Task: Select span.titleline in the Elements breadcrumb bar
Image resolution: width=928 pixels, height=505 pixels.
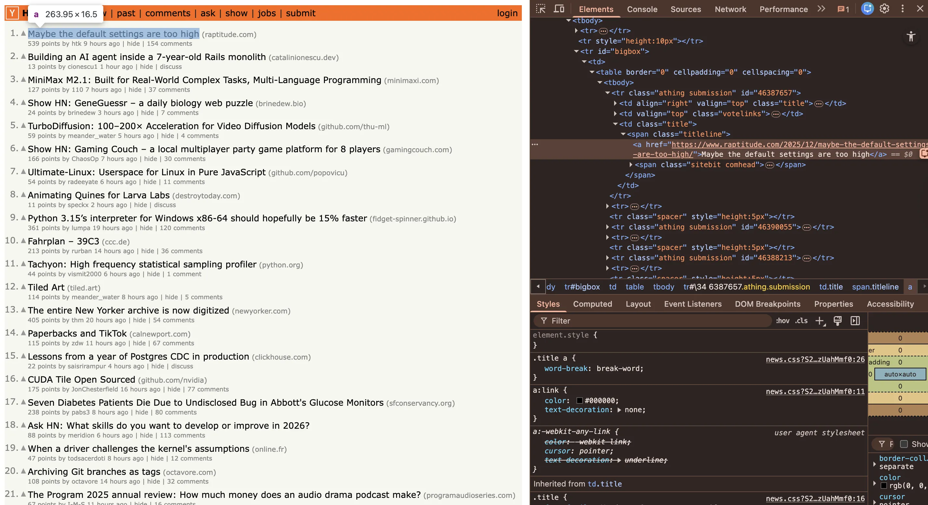Action: (875, 287)
